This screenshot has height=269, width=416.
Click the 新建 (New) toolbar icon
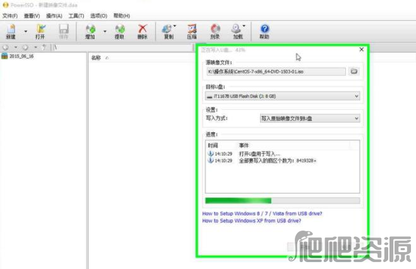pos(11,31)
